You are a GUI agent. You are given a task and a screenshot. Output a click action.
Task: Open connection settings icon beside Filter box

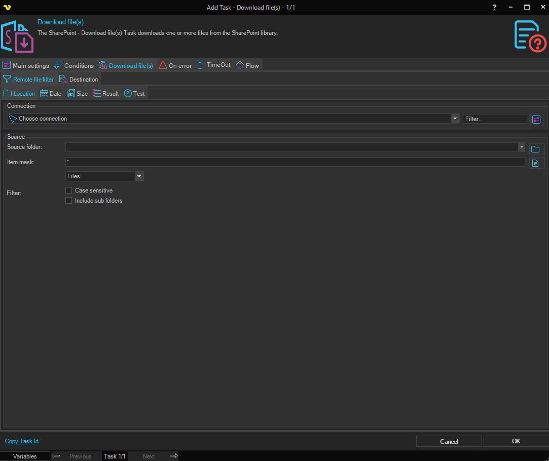pyautogui.click(x=536, y=119)
